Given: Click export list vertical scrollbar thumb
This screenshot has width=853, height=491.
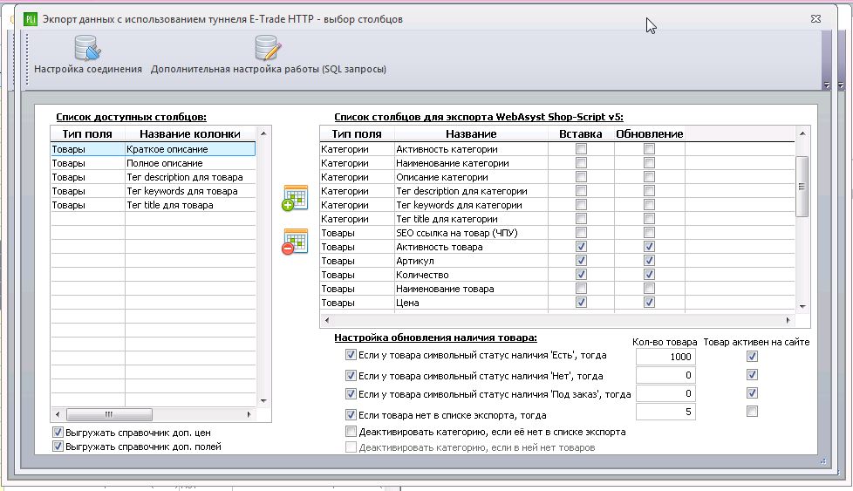Looking at the screenshot, I should tap(802, 187).
